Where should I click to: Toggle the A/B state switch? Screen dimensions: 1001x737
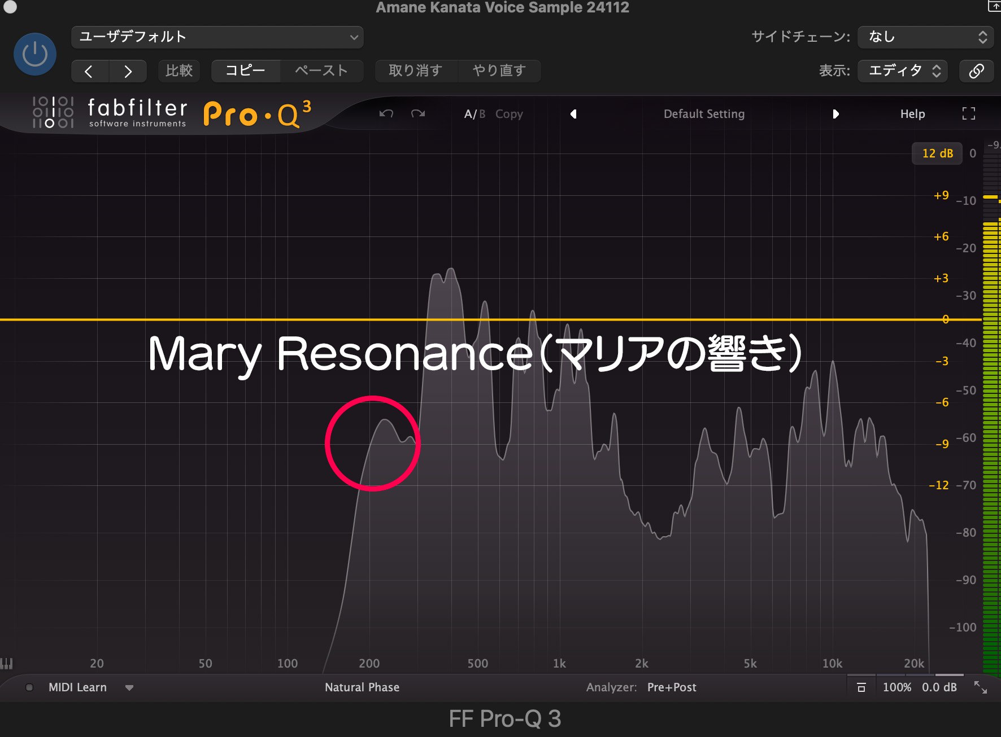(x=475, y=114)
